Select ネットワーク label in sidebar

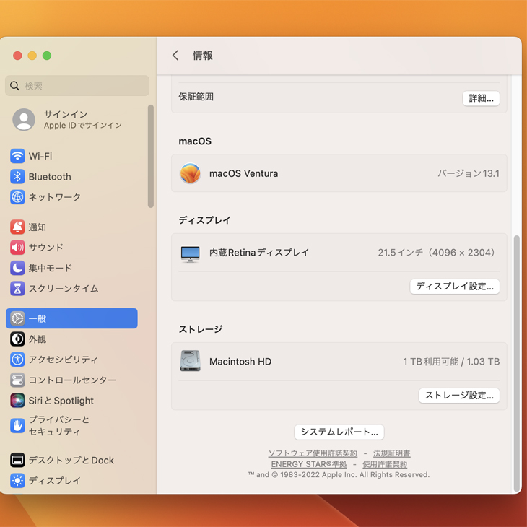pyautogui.click(x=54, y=197)
